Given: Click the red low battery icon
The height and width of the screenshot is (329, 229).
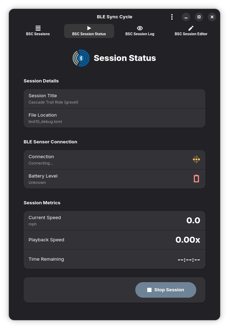Looking at the screenshot, I should [x=196, y=179].
